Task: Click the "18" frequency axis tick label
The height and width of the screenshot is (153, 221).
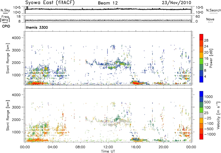Action: [x=19, y=17]
